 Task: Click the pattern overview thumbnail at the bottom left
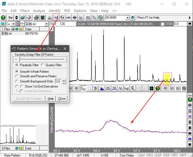pyautogui.click(x=18, y=135)
